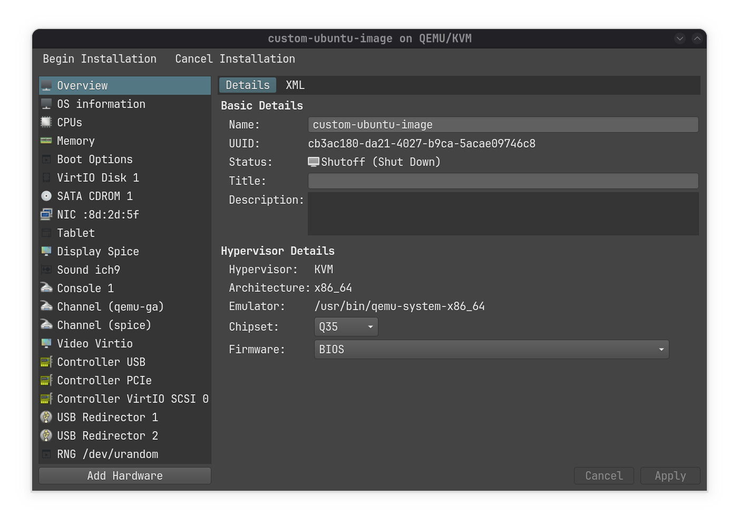739x526 pixels.
Task: Select the Tablet row label
Action: 76,233
